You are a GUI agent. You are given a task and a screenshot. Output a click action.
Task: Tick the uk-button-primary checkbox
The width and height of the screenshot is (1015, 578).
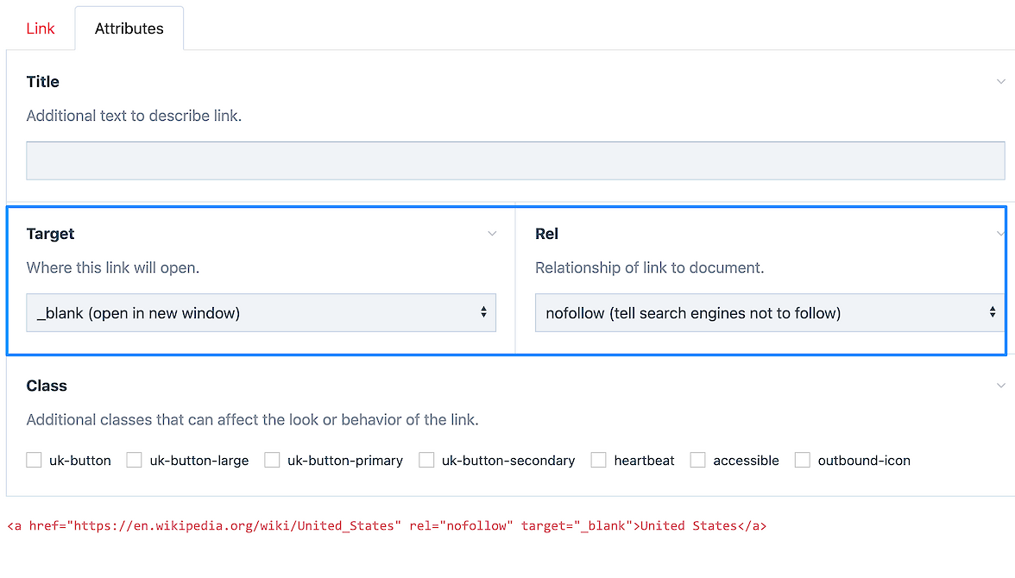pyautogui.click(x=272, y=461)
